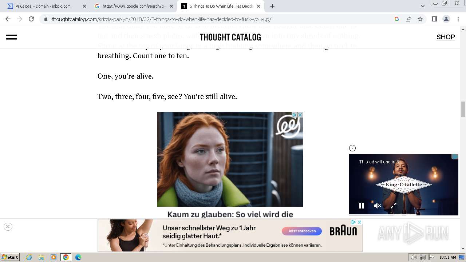Open the system volume icon
466x262 pixels.
[x=414, y=257]
